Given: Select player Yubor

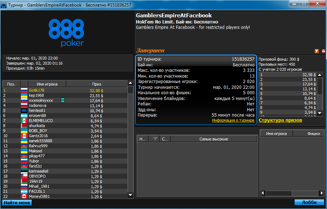Looking at the screenshot, I should click(65, 161).
